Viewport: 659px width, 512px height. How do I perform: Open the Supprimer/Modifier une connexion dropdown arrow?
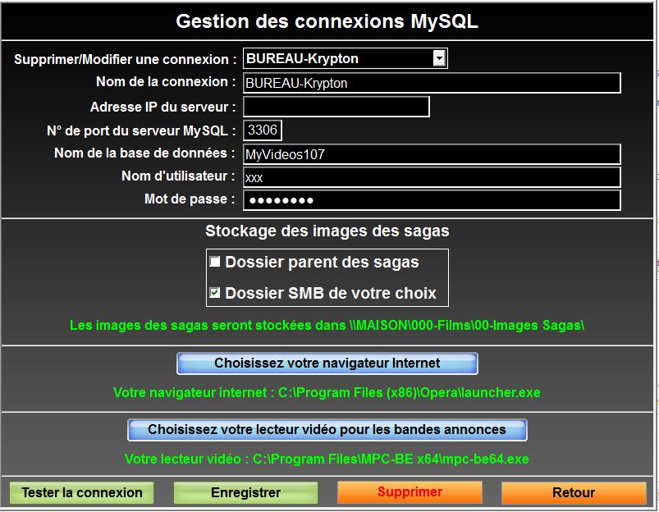(x=439, y=58)
